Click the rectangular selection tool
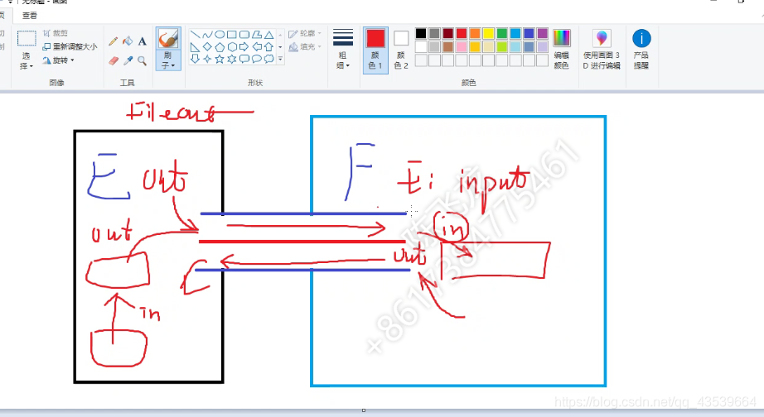Image resolution: width=764 pixels, height=417 pixels. pyautogui.click(x=27, y=38)
